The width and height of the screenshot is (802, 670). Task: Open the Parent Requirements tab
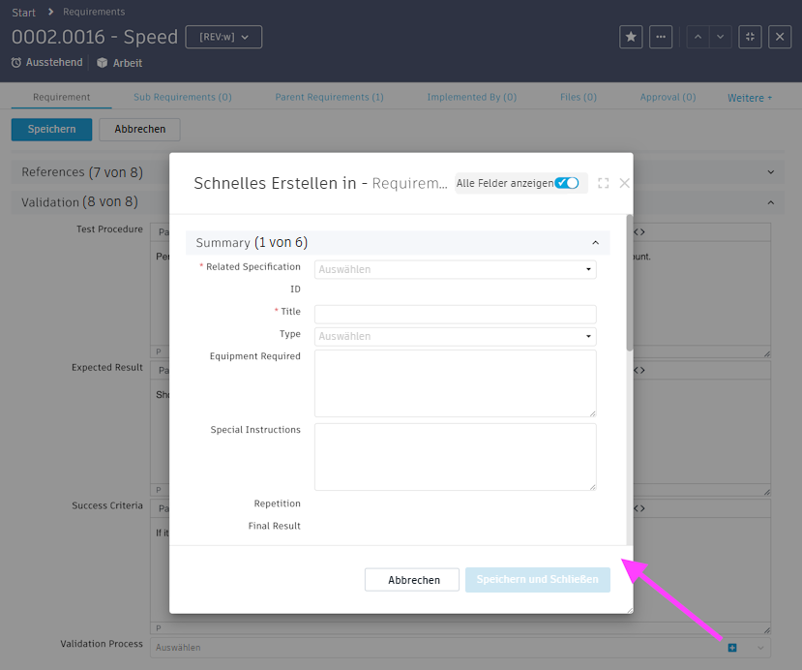[x=329, y=97]
